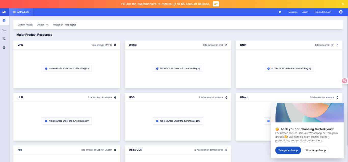
Task: Click Total amount of host label
Action: coord(213,45)
